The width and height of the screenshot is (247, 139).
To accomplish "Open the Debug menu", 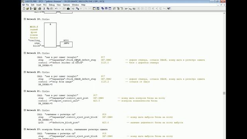I will pyautogui.click(x=52, y=5).
